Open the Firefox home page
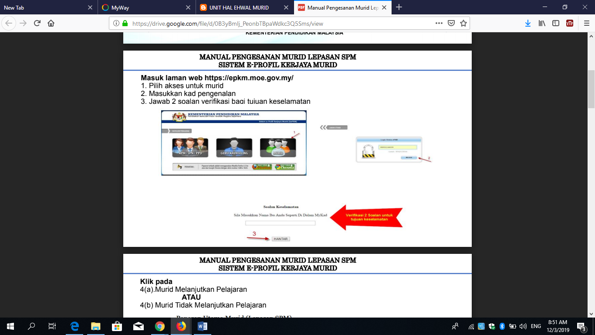Screen dimensions: 595x335 pos(51,23)
